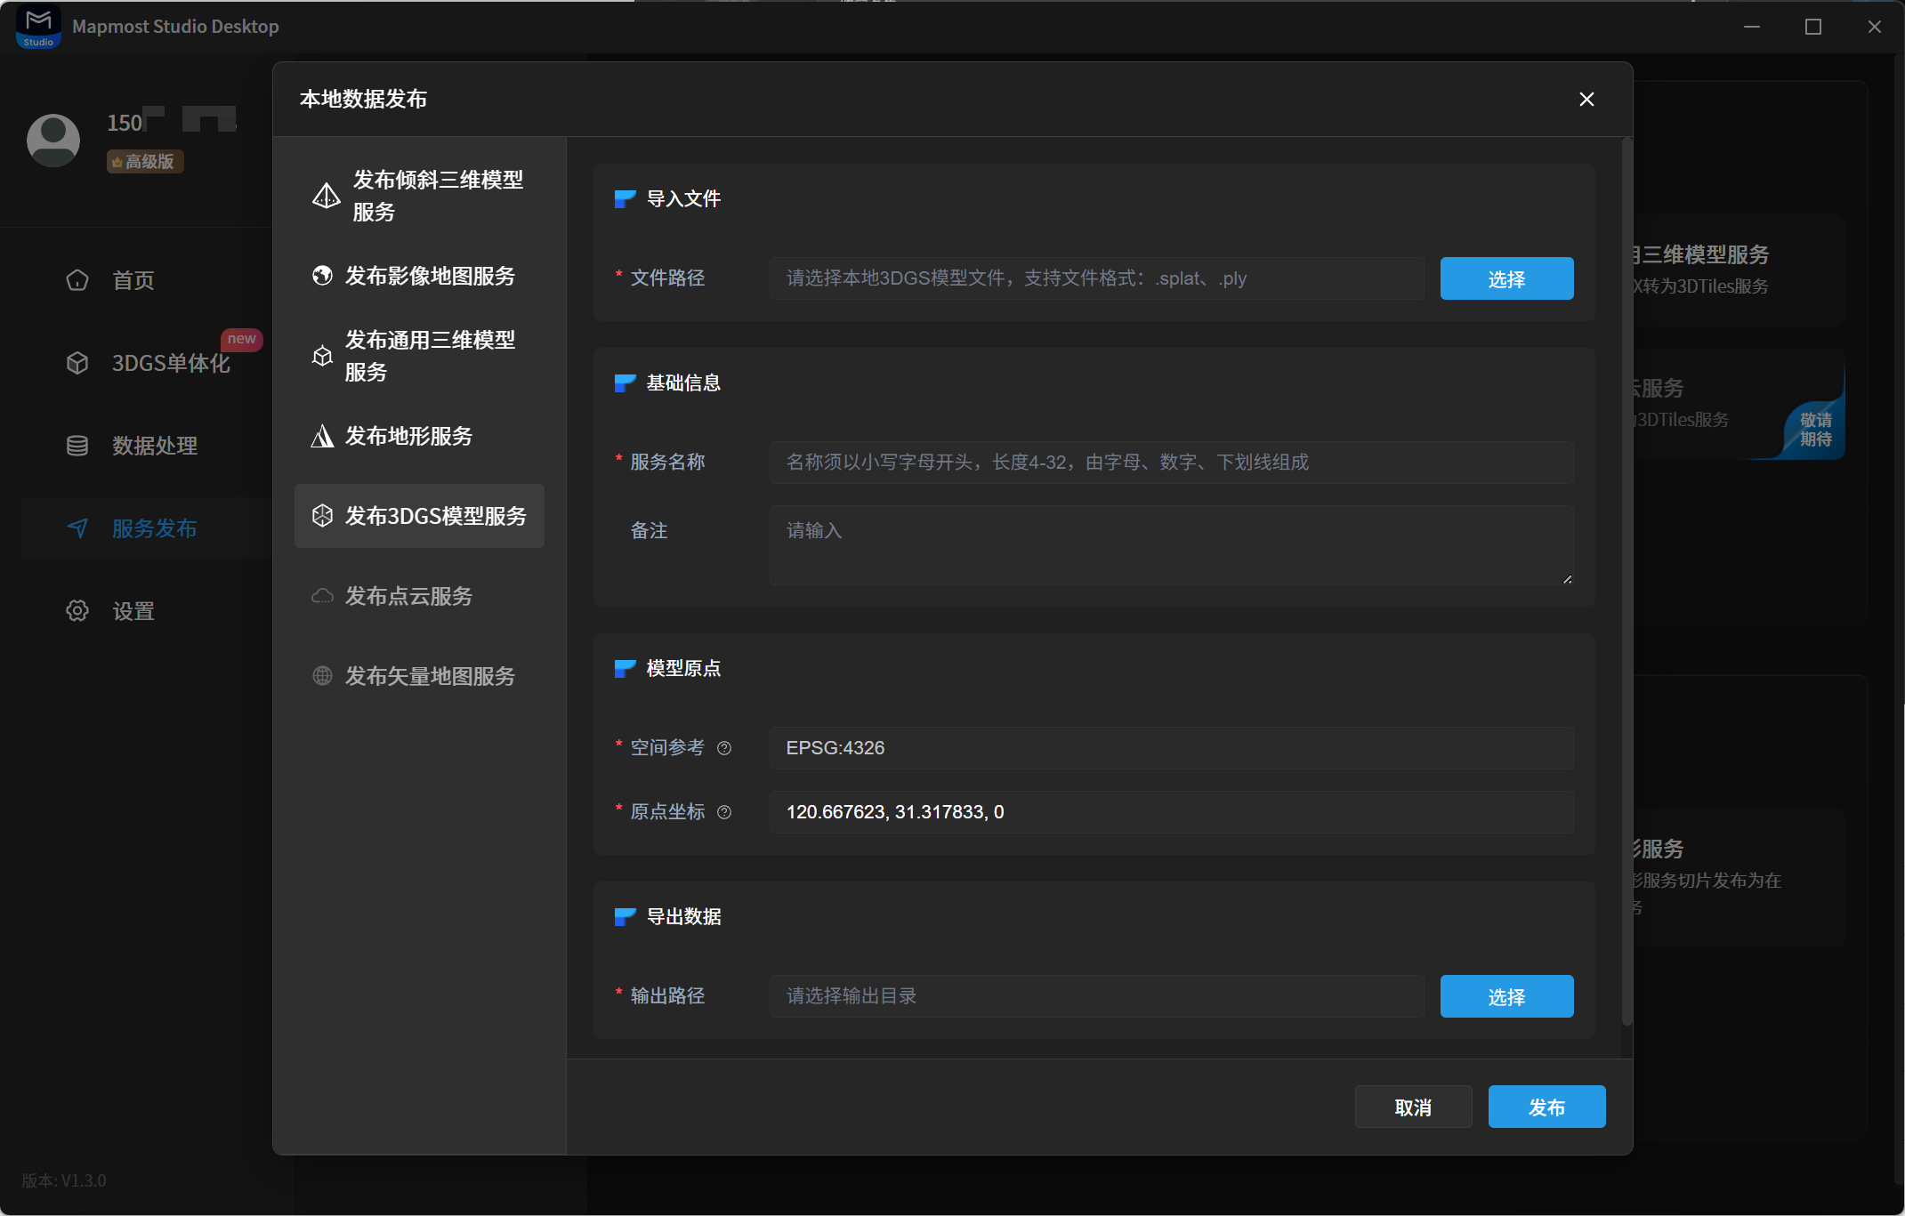Click the dialog's vertical scrollbar
The height and width of the screenshot is (1216, 1905).
click(1627, 581)
